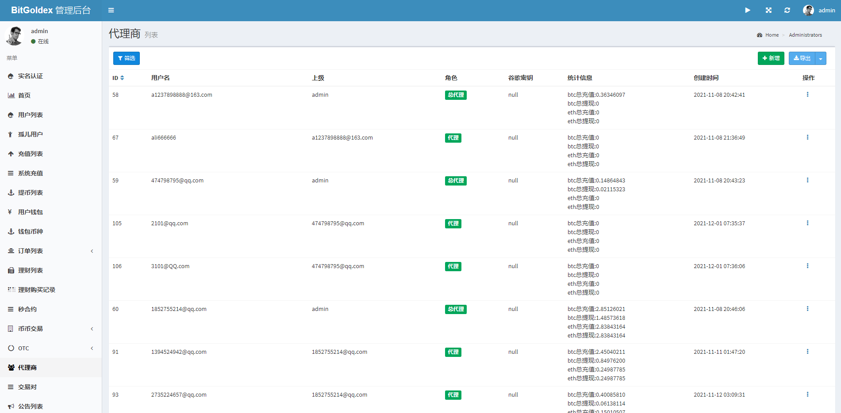This screenshot has height=413, width=841.
Task: Select the 实名认证 sidebar icon
Action: click(10, 76)
